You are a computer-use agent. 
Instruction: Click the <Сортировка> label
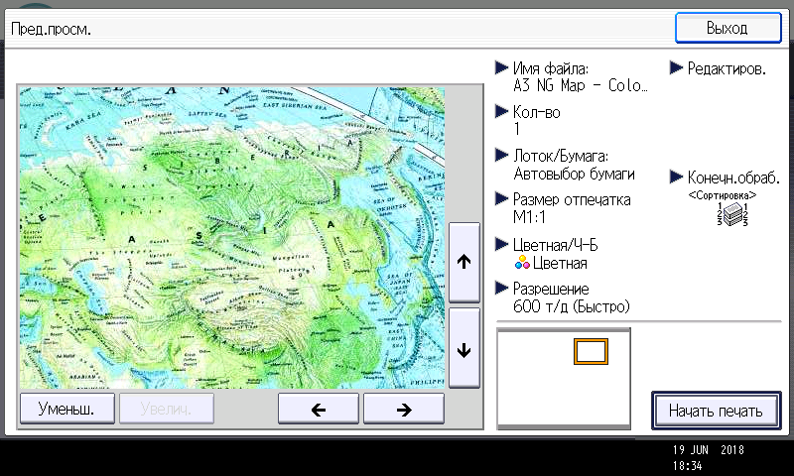723,195
